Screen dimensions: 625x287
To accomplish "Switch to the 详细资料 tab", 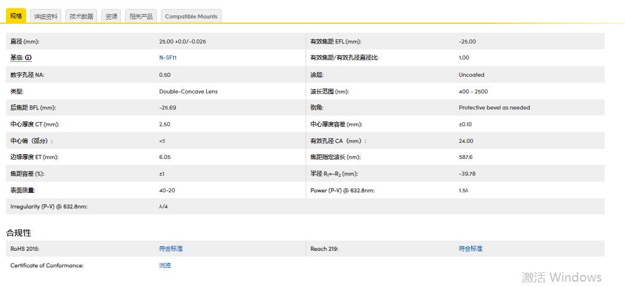I will tap(46, 17).
